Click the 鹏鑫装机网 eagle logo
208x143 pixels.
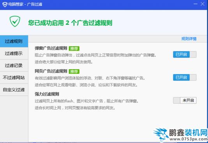[161, 134]
